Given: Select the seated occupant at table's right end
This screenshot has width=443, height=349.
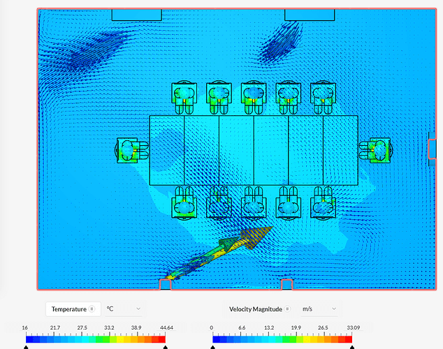Looking at the screenshot, I should click(377, 150).
